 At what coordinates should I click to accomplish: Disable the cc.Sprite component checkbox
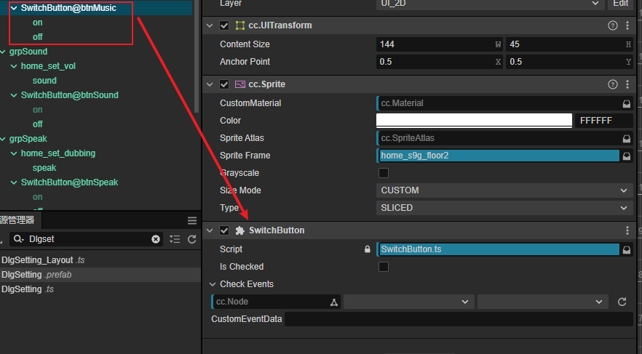pos(224,84)
